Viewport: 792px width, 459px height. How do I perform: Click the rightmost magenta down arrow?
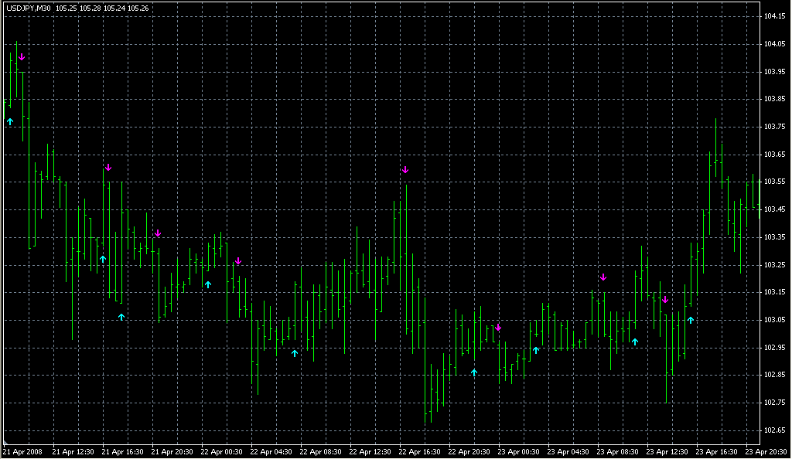[x=664, y=299]
